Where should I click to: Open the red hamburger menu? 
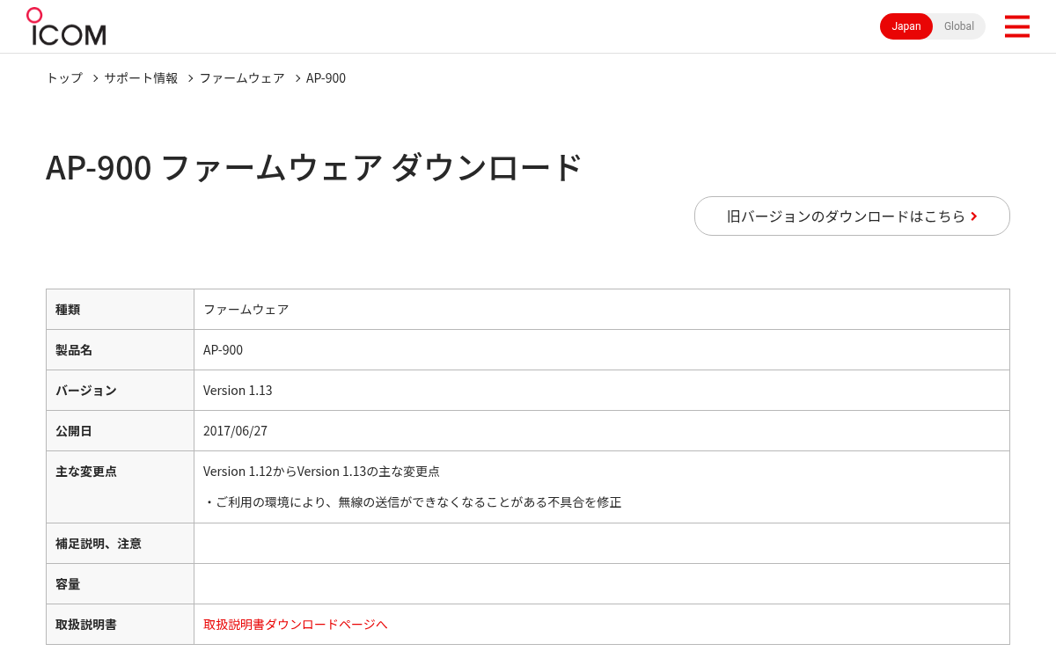tap(1016, 26)
